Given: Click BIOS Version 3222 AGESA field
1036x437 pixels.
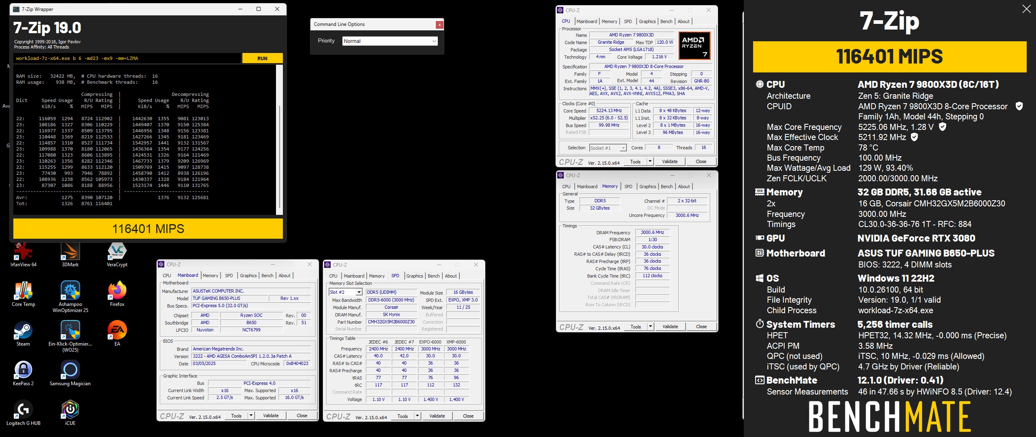Looking at the screenshot, I should tap(251, 356).
